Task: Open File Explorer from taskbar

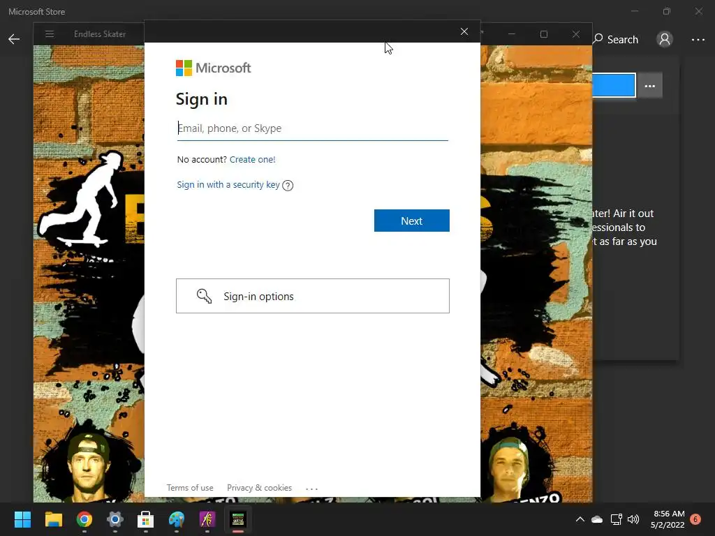Action: 53,519
